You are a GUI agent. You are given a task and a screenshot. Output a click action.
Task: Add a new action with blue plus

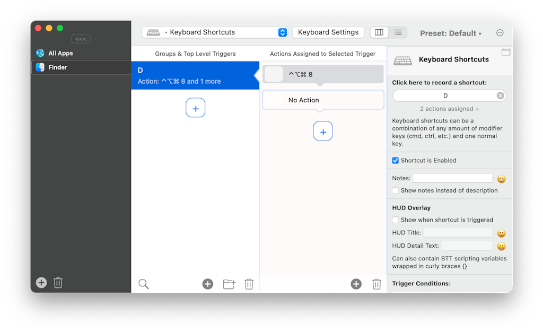pos(323,131)
